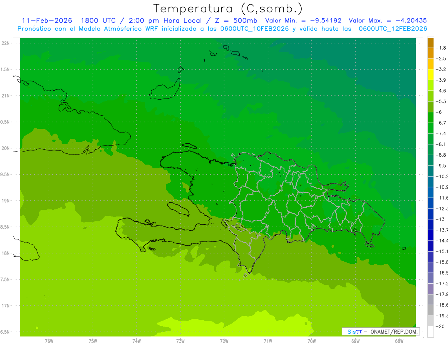Click the "20N" latitude label

6,148
